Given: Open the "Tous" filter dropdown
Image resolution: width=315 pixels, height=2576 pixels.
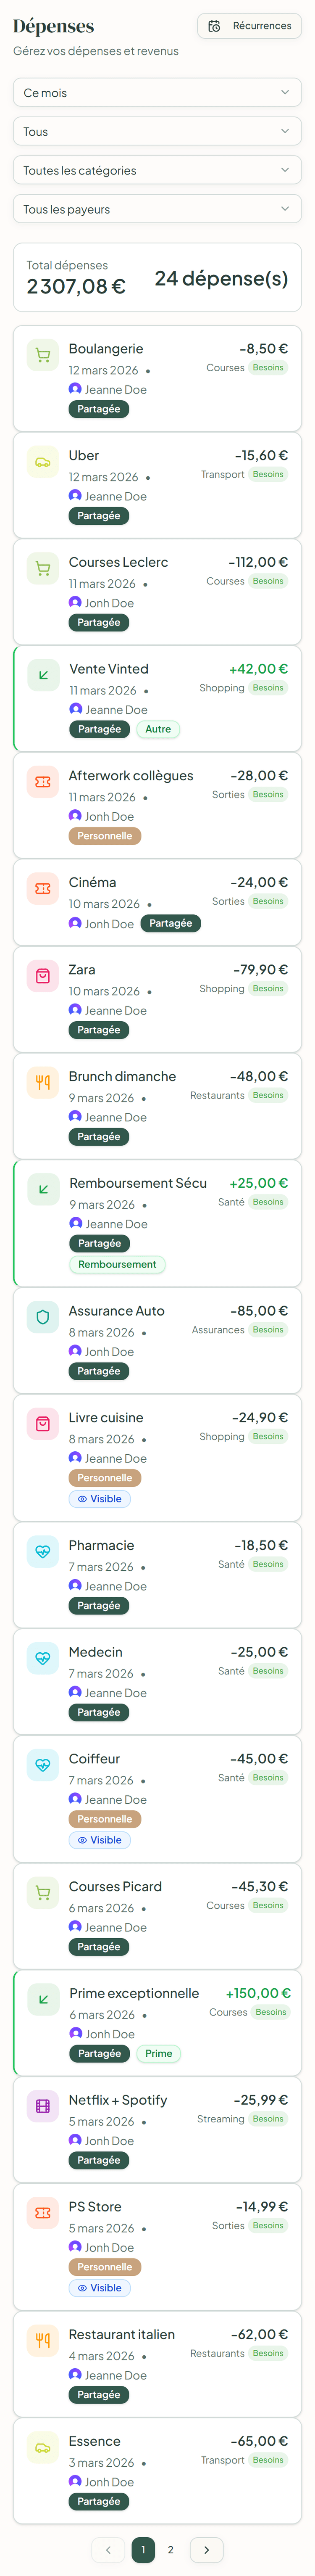Looking at the screenshot, I should pos(157,131).
